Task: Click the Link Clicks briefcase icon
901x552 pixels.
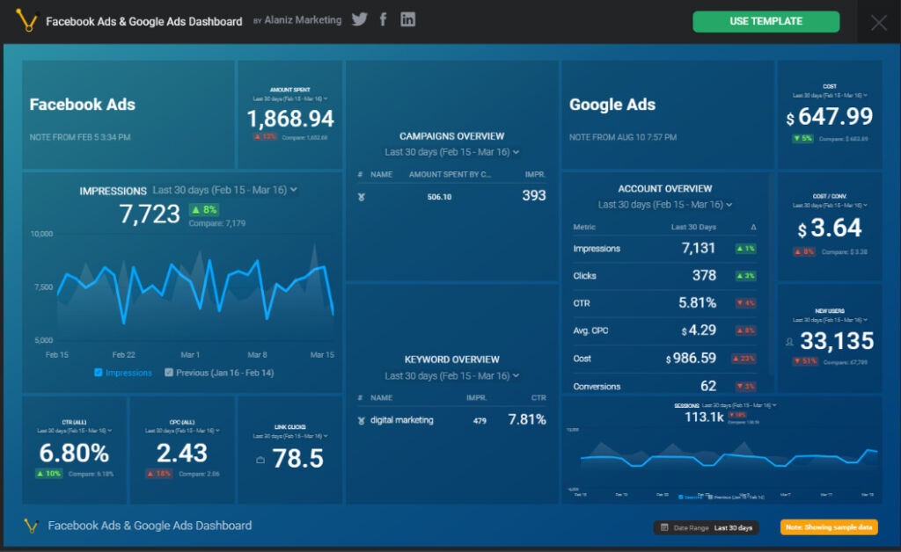Action: pos(260,460)
